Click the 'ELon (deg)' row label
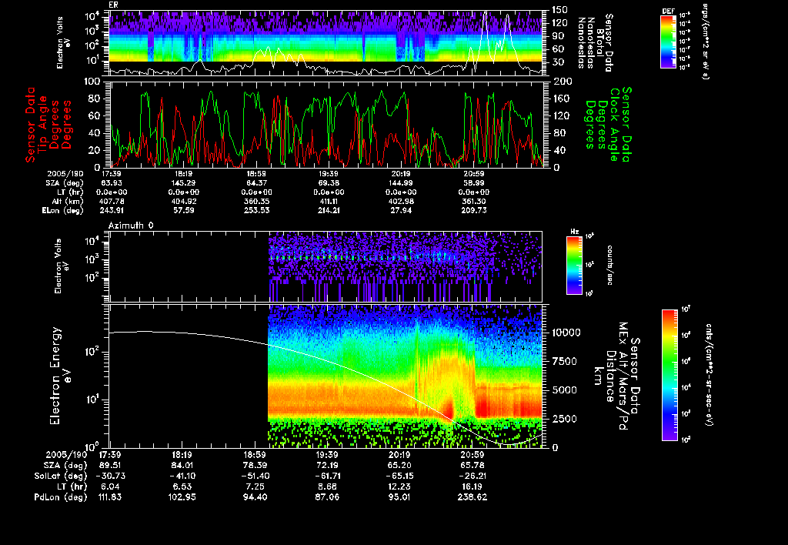 coord(63,210)
